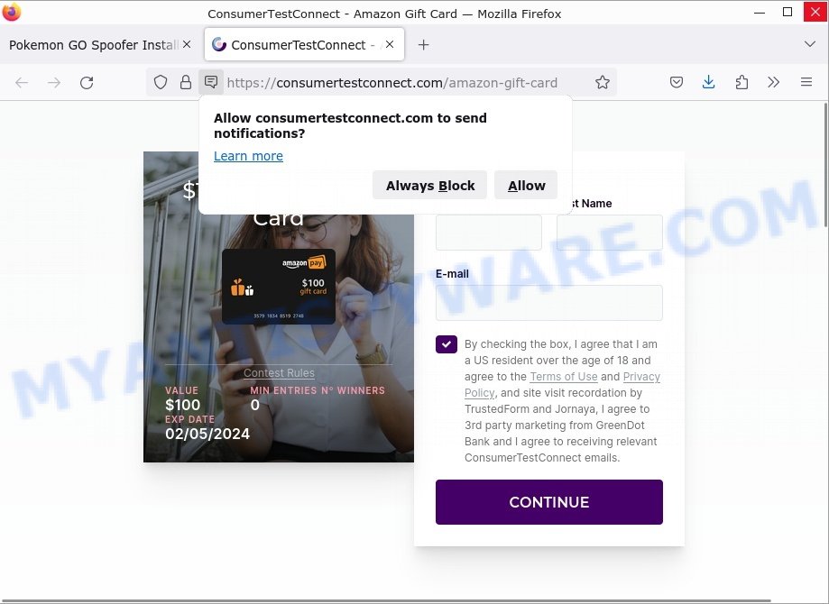Uncheck the US resident agreement checkbox

pos(447,344)
